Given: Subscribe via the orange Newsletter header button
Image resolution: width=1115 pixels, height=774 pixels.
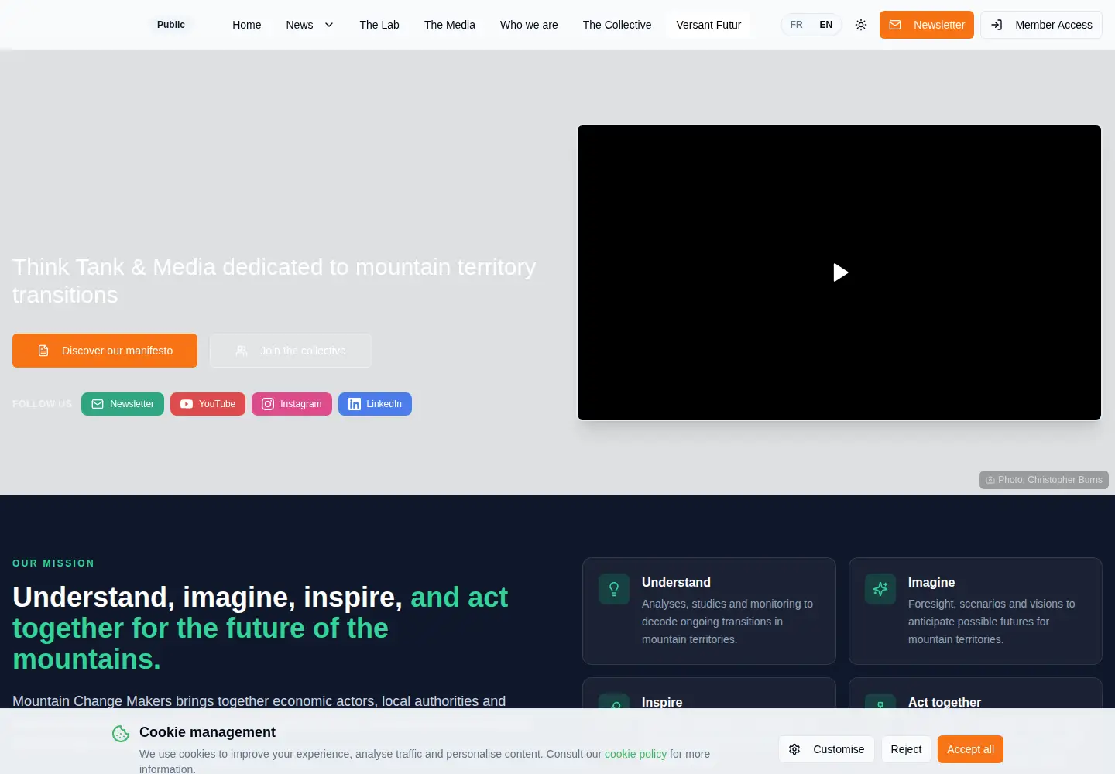Looking at the screenshot, I should pyautogui.click(x=927, y=25).
